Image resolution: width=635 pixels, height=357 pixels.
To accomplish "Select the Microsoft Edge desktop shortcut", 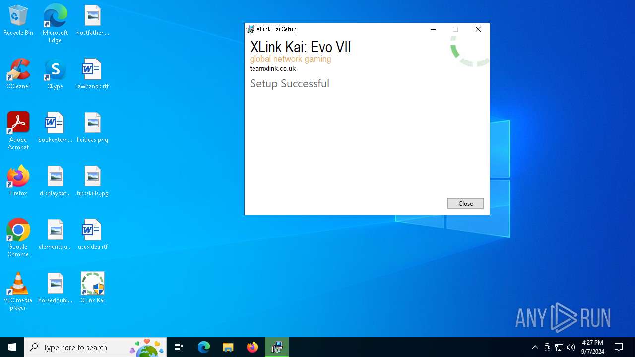I will point(55,24).
